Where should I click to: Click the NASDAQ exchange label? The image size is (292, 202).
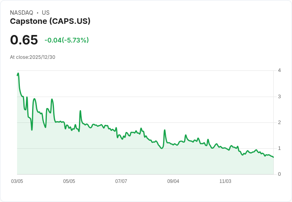(x=21, y=13)
